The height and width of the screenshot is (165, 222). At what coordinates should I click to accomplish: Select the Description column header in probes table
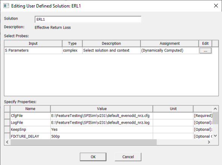coord(111,43)
